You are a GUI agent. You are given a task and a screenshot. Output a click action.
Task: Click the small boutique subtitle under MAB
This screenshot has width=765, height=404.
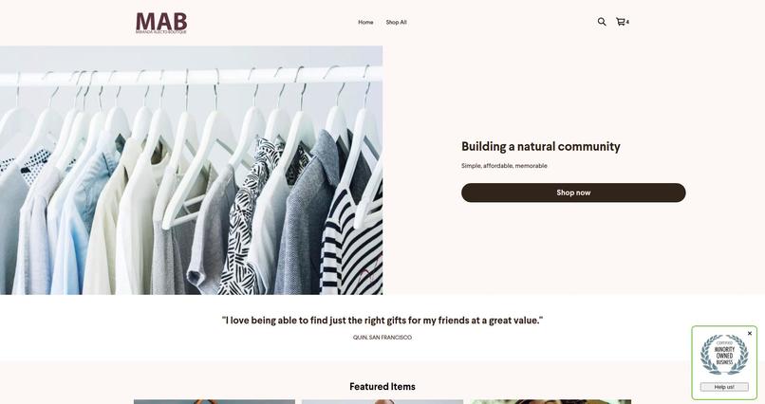(161, 31)
